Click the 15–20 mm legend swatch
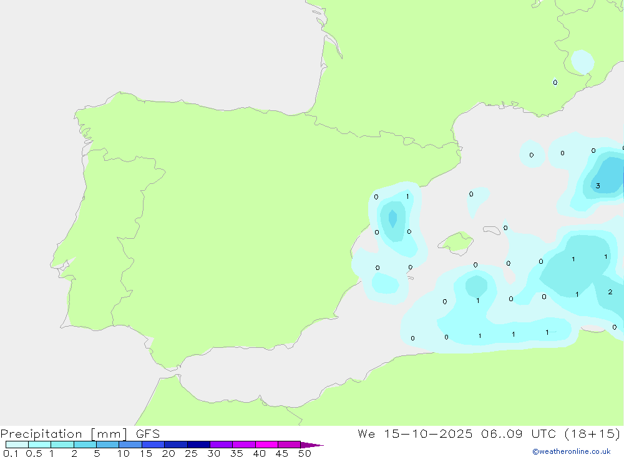This screenshot has height=457, width=624. click(154, 445)
